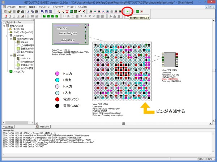217x162 pixels.
Task: Collapse the 新規プロジェクト root node
Action: pyautogui.click(x=3, y=26)
